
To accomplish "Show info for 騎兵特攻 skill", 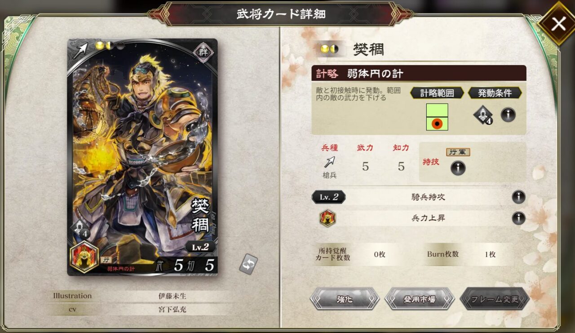I will coord(518,197).
